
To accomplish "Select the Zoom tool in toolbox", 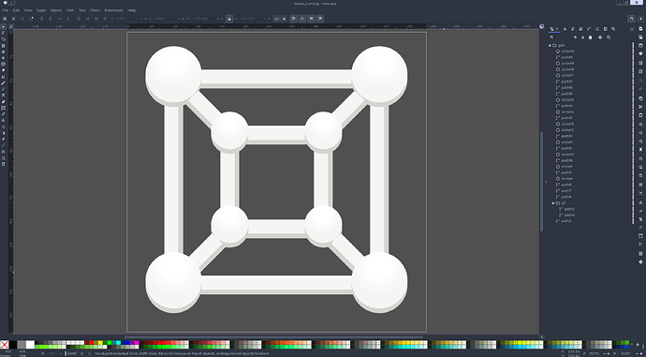I will point(4,158).
